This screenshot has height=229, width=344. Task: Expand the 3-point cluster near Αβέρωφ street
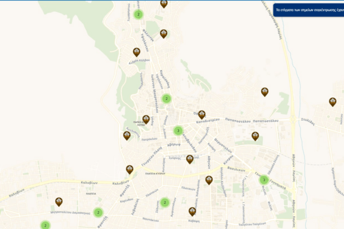178,131
